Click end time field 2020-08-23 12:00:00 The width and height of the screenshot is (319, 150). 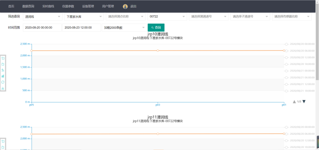(x=82, y=28)
